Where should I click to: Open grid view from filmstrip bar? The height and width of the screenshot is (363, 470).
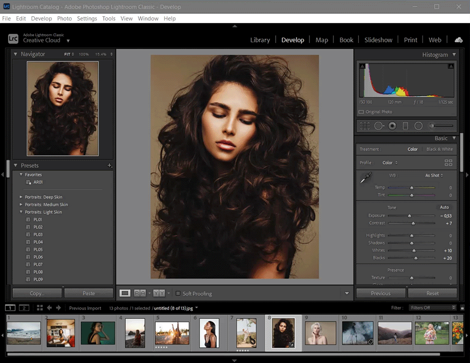[x=40, y=308]
